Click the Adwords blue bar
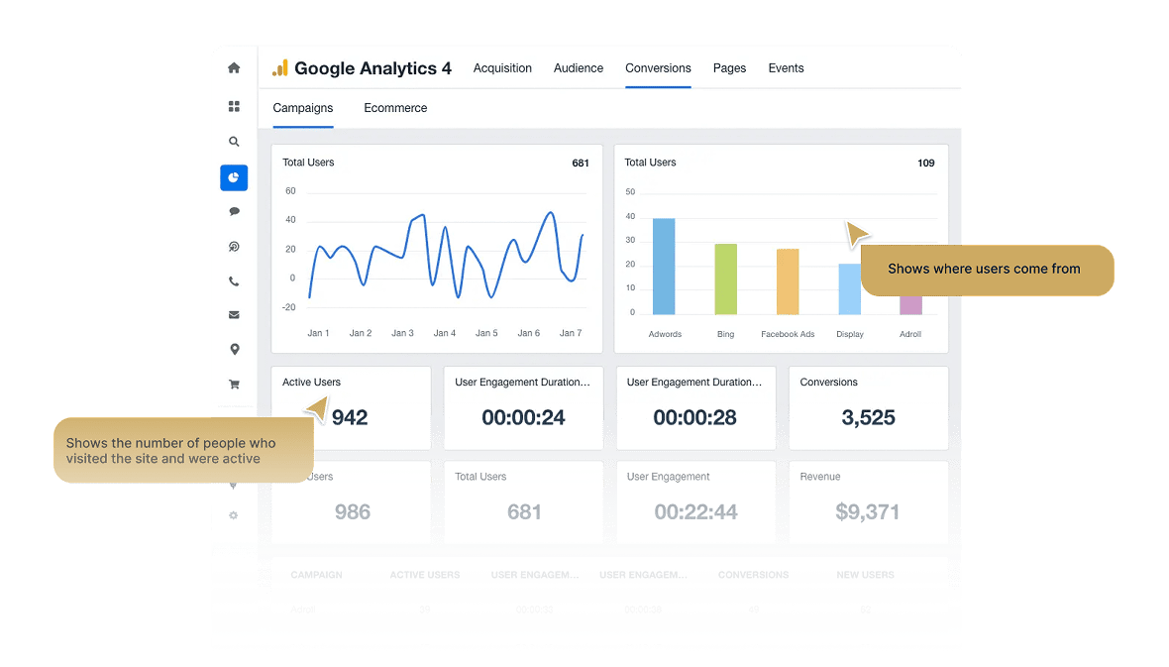 (664, 267)
